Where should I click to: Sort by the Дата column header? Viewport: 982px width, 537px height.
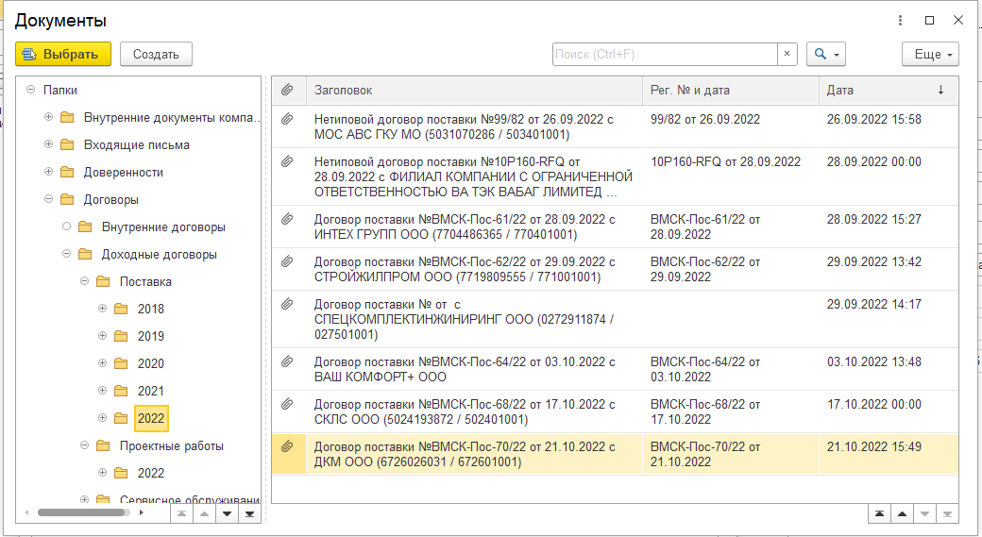(889, 90)
